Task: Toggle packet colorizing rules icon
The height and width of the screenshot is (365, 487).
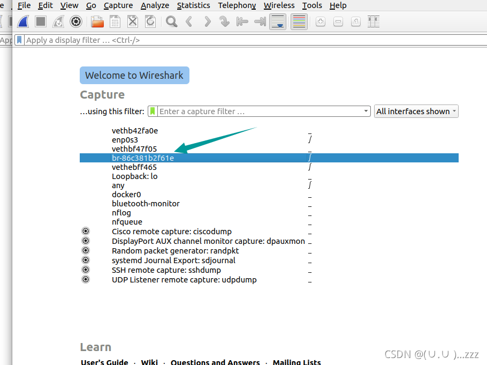Action: (299, 22)
